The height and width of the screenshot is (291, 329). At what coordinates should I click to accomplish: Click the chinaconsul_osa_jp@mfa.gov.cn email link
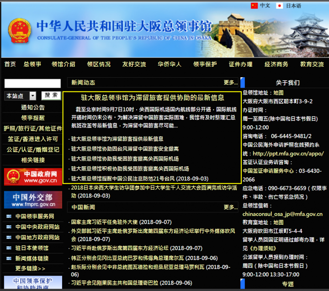(282, 214)
